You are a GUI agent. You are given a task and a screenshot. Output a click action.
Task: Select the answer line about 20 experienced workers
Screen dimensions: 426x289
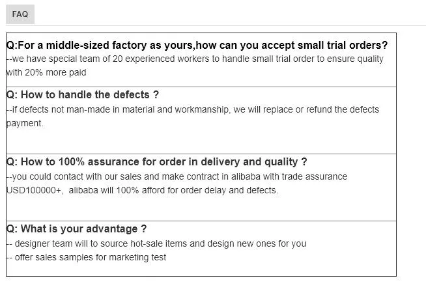(x=195, y=59)
